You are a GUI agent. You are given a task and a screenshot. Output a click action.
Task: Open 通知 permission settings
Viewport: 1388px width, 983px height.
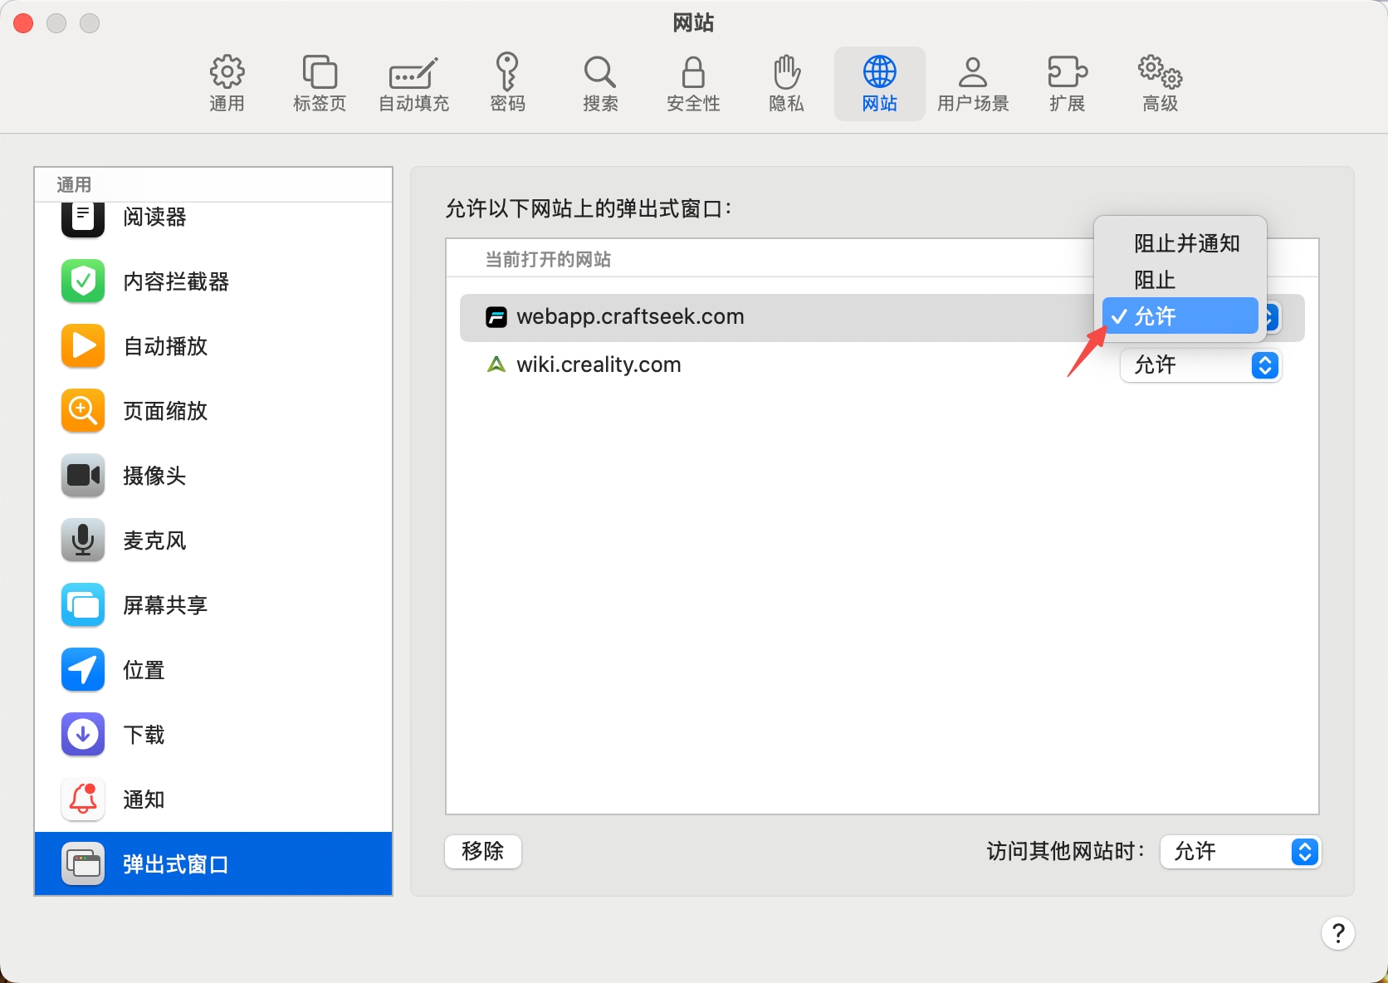pos(144,800)
